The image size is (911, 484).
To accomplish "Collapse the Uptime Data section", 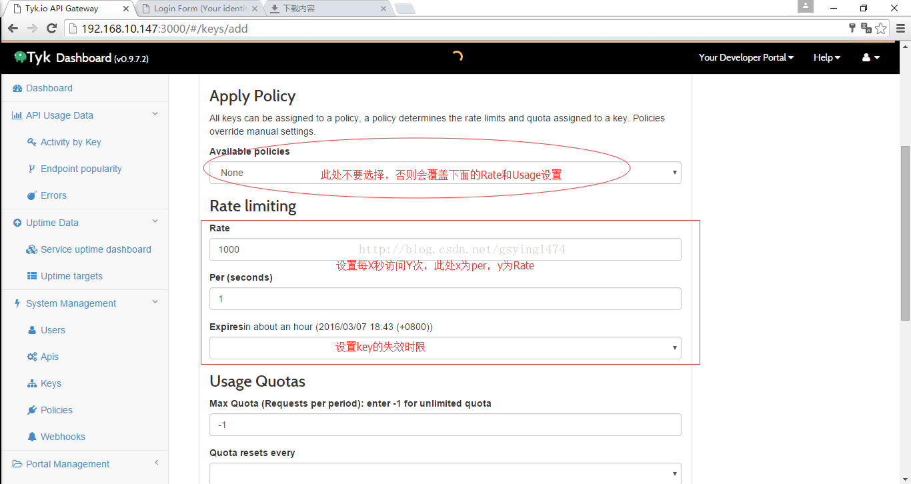I will pos(155,221).
